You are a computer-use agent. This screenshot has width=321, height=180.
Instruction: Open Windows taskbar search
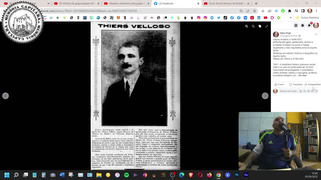pos(16,175)
